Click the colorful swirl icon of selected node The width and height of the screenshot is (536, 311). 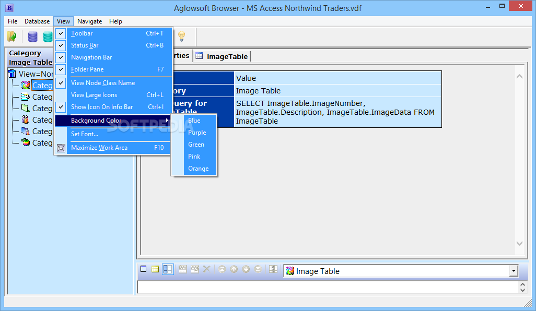(26, 86)
